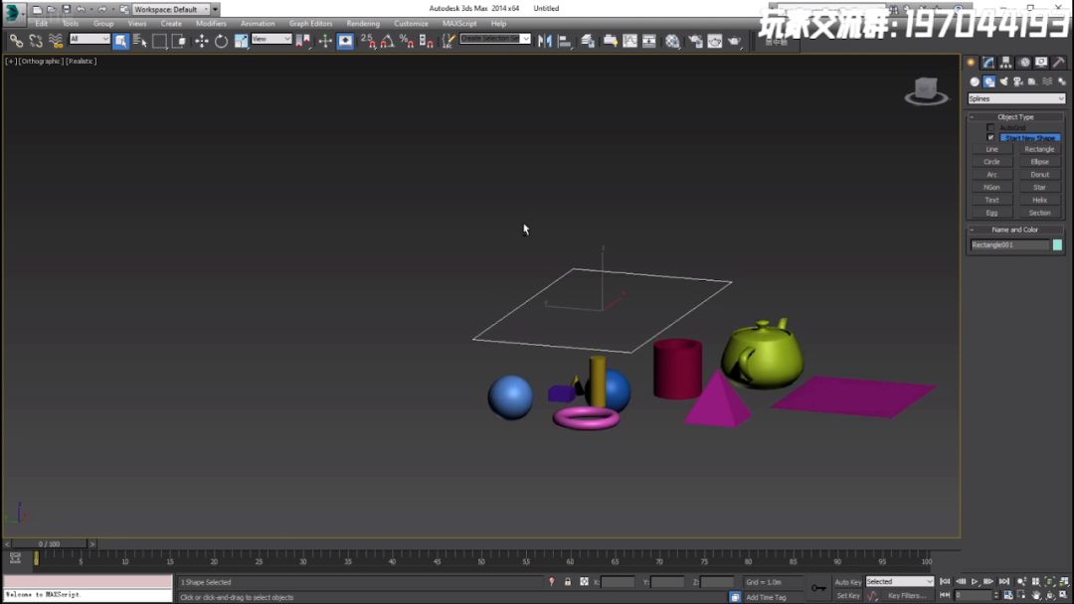Viewport: 1074px width, 604px height.
Task: Open the Modifiers menu
Action: (211, 24)
